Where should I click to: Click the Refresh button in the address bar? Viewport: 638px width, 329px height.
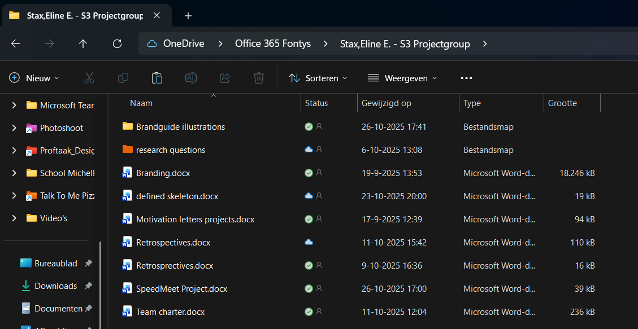click(116, 43)
